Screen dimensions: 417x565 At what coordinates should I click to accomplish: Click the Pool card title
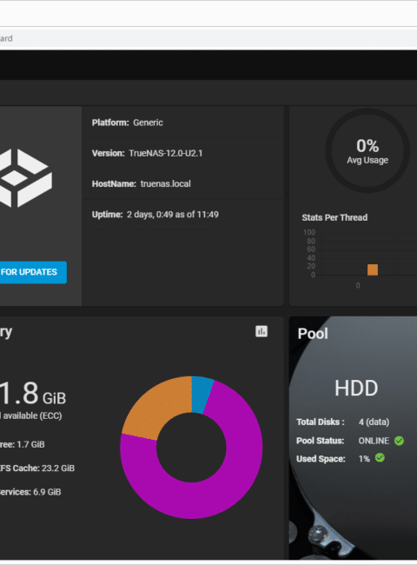pos(313,334)
